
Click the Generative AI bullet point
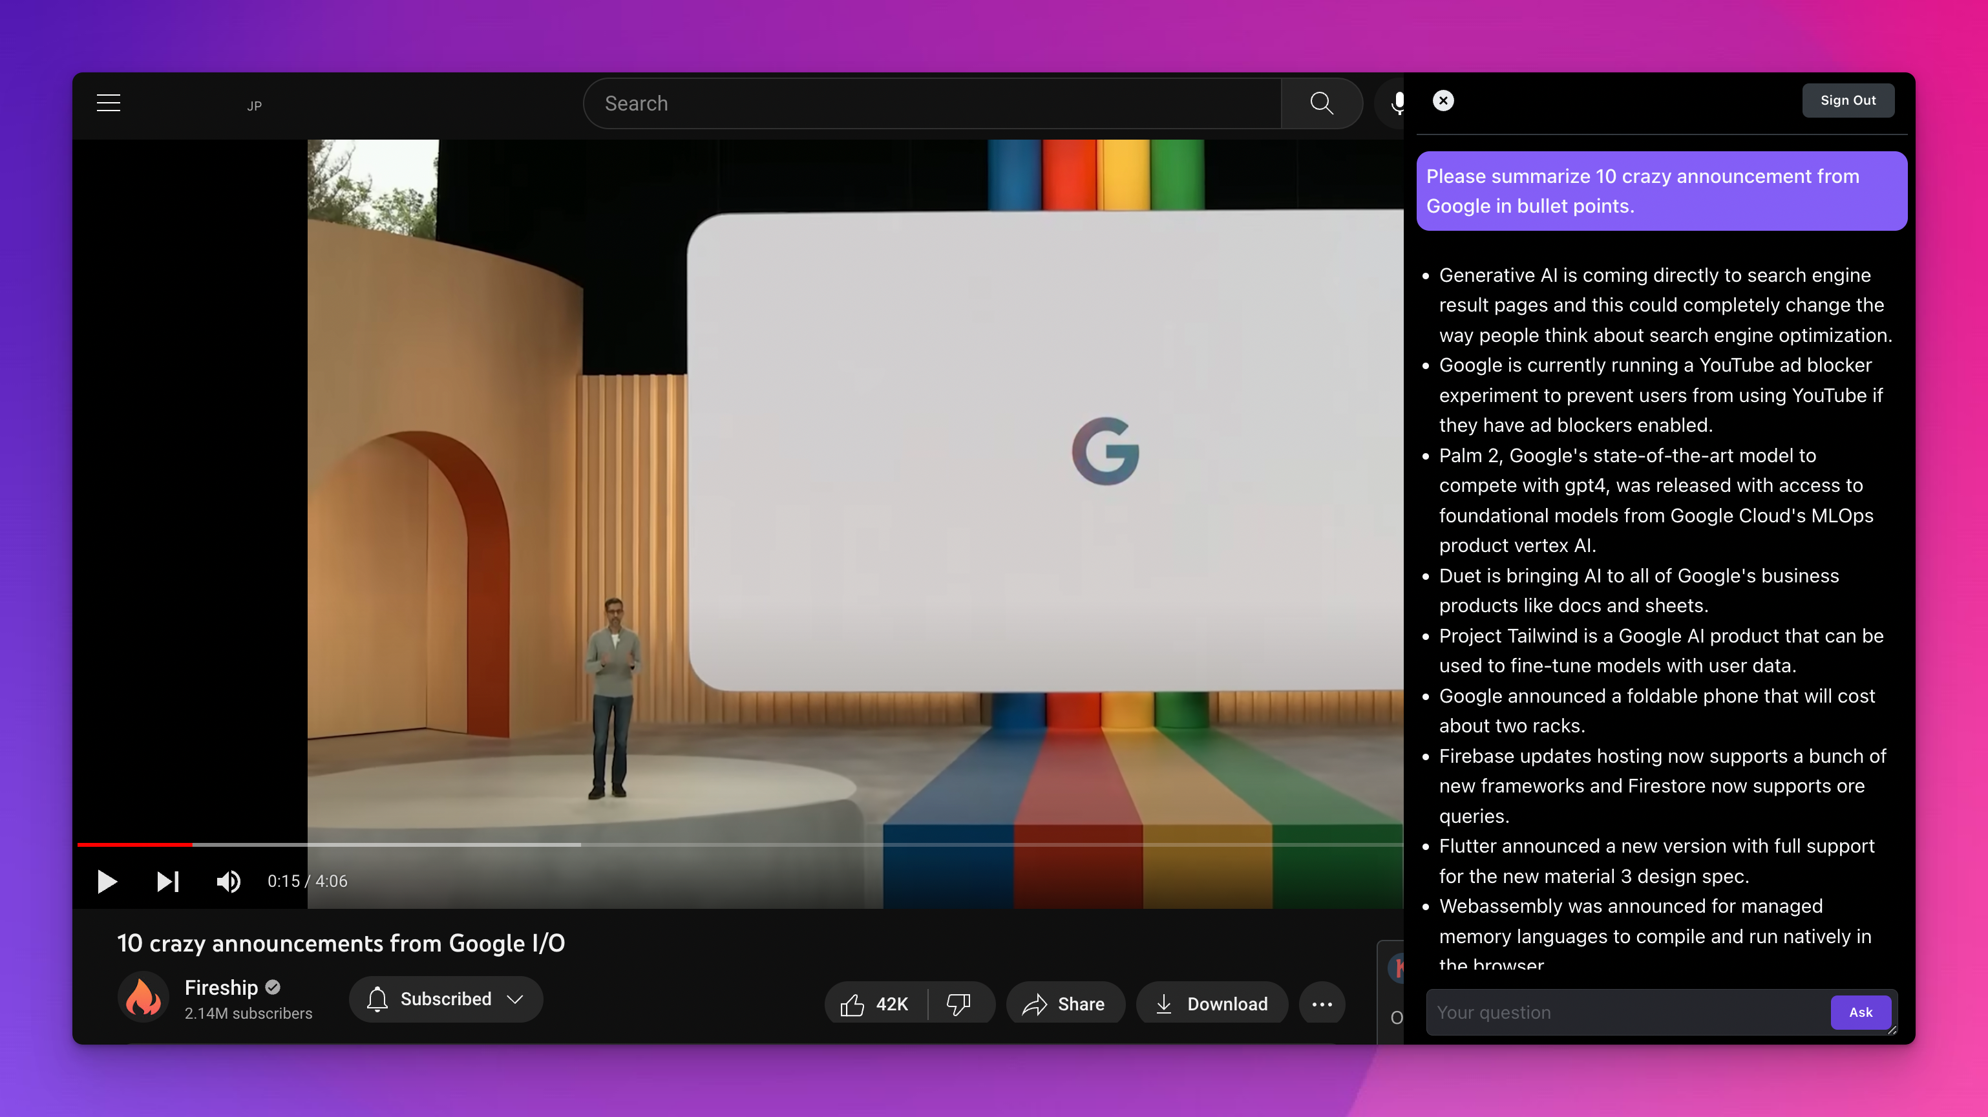[1665, 305]
